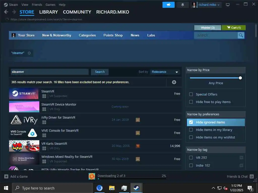Click the steamvr search term field
Viewport: 258px width, 193px height.
(50, 72)
